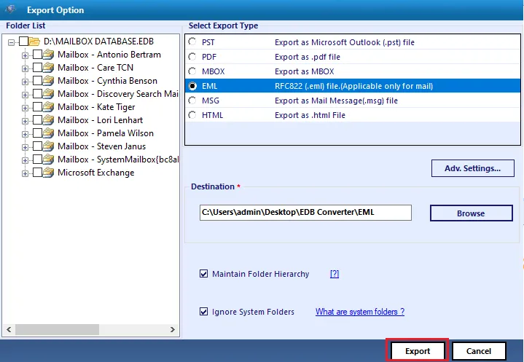Select 'Mailbox - Pamela Wilson' tree label
This screenshot has height=362, width=524.
click(106, 133)
